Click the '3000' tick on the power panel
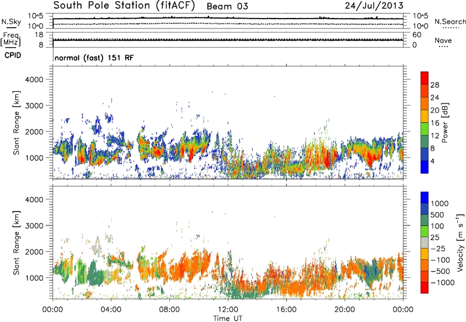The image size is (466, 322). (34, 106)
